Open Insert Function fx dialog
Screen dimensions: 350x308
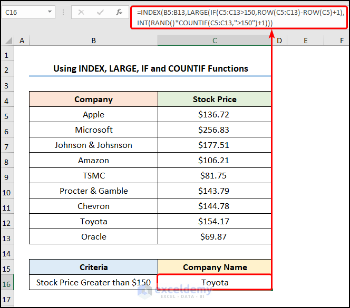119,12
